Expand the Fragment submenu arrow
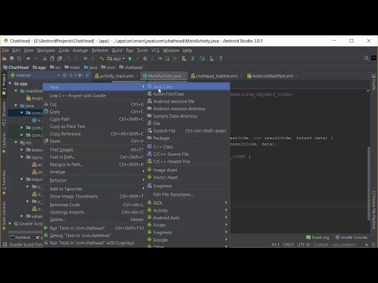This screenshot has width=378, height=283. (226, 232)
